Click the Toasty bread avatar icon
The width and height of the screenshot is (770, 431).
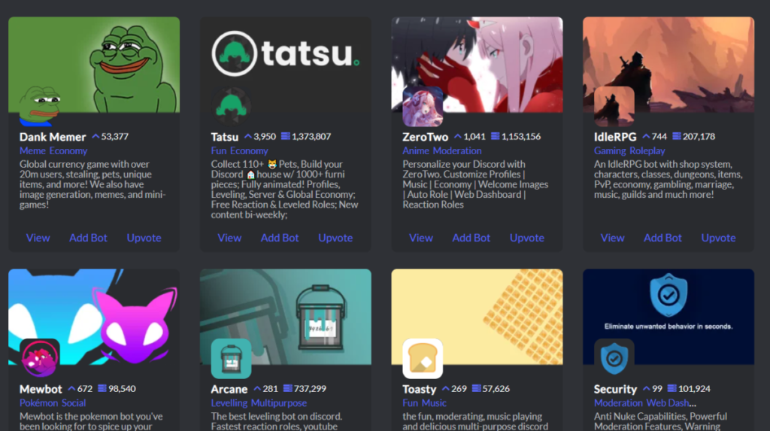423,358
